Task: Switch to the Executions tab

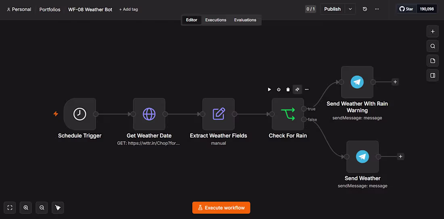Action: pos(216,20)
